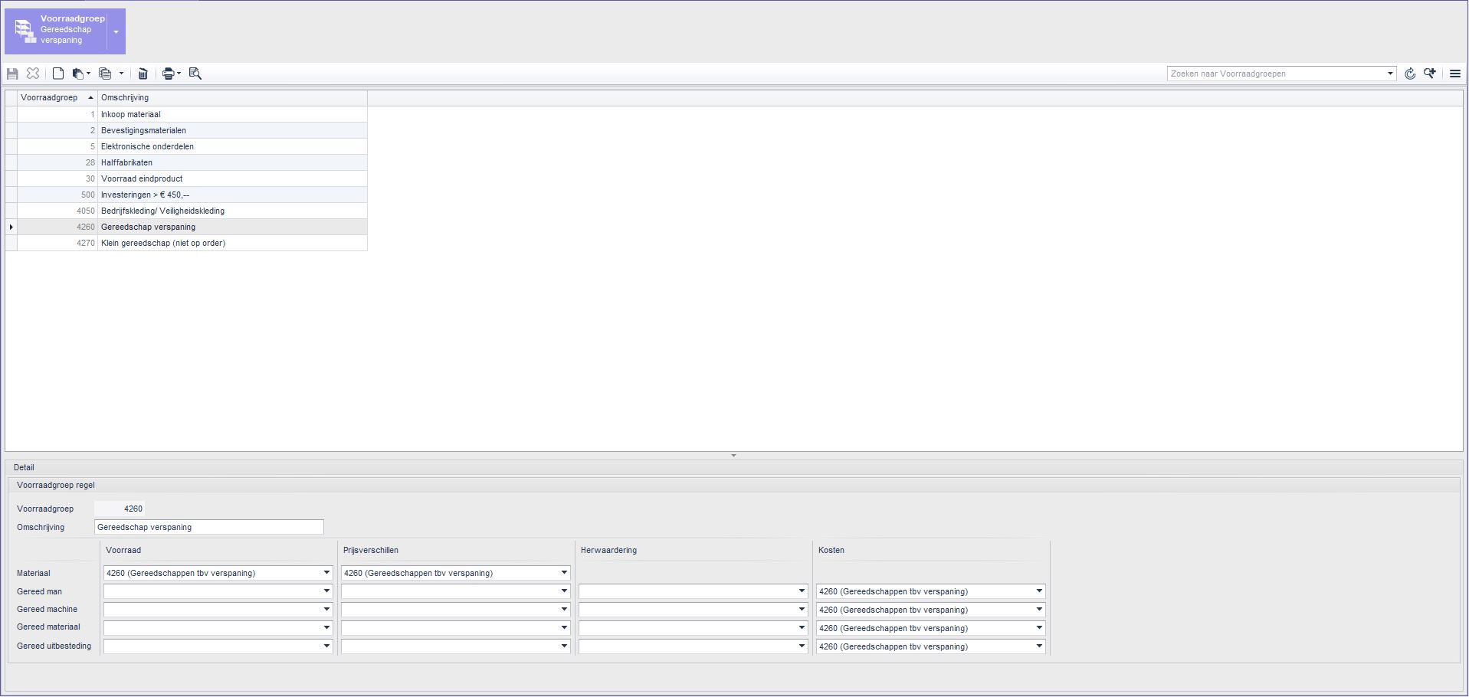Select row 'Elektronische onderdelen'
Viewport: 1469px width, 697px height.
tap(186, 146)
